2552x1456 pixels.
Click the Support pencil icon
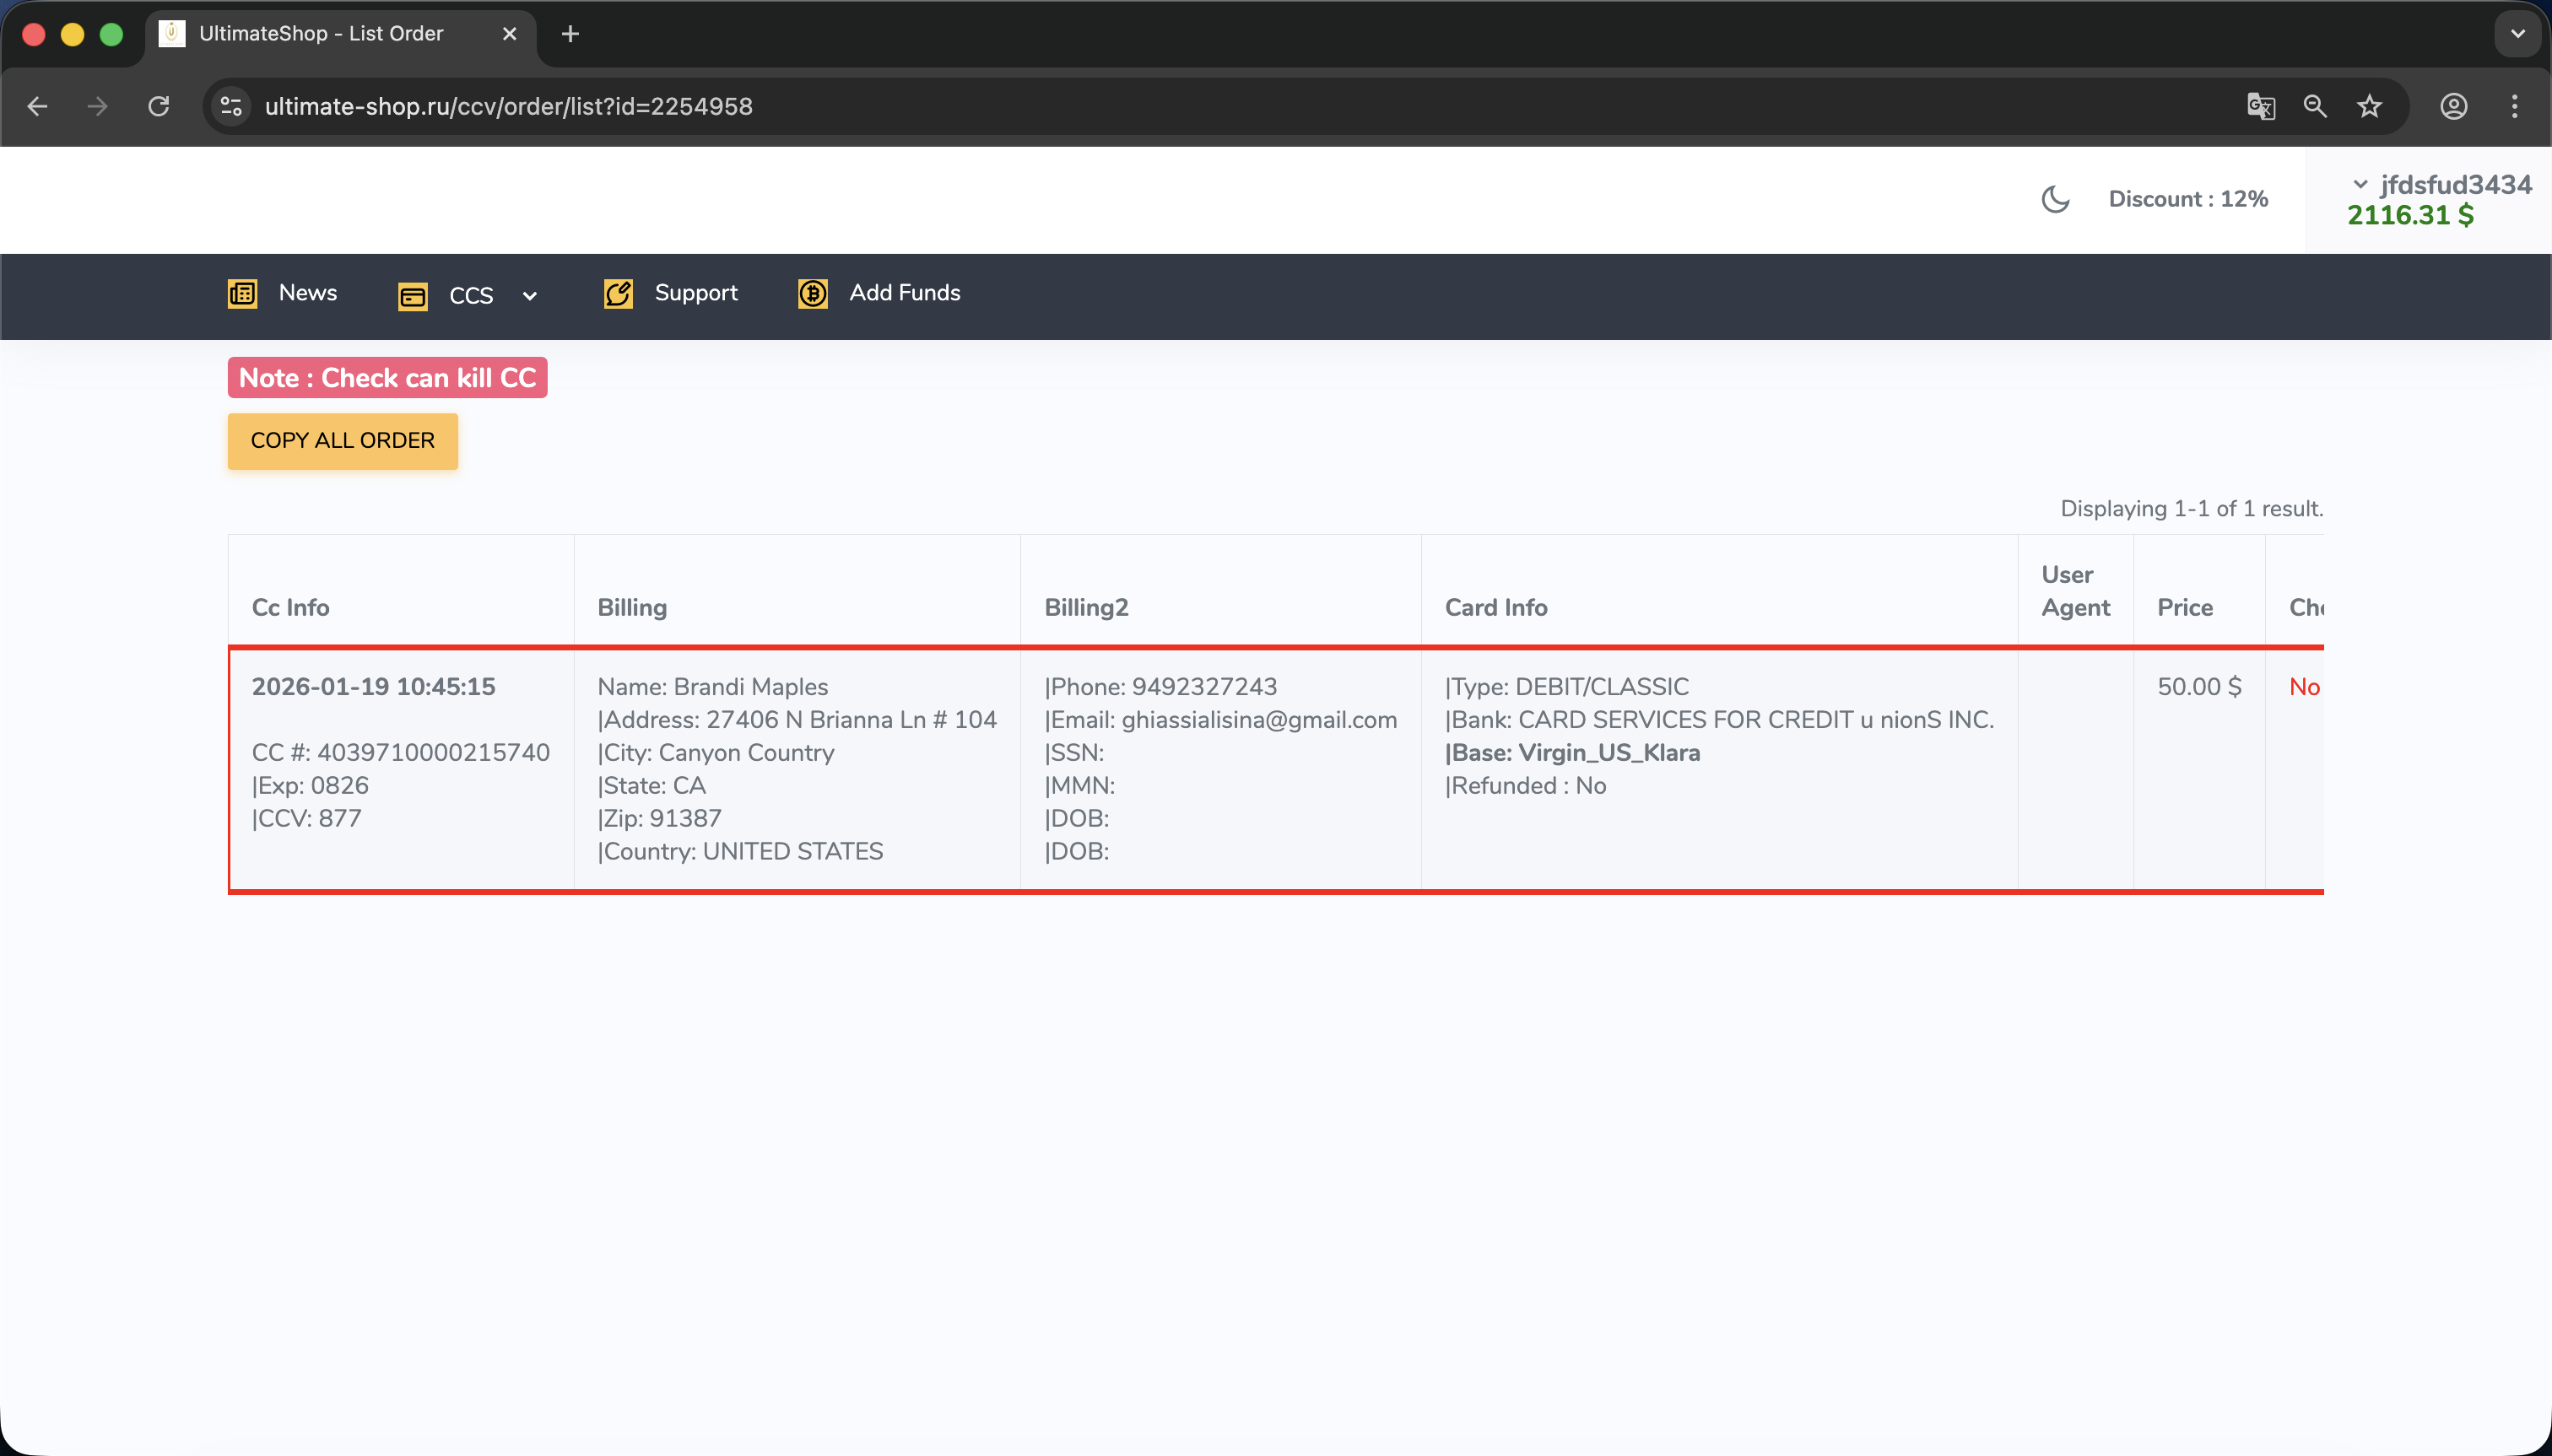point(619,293)
